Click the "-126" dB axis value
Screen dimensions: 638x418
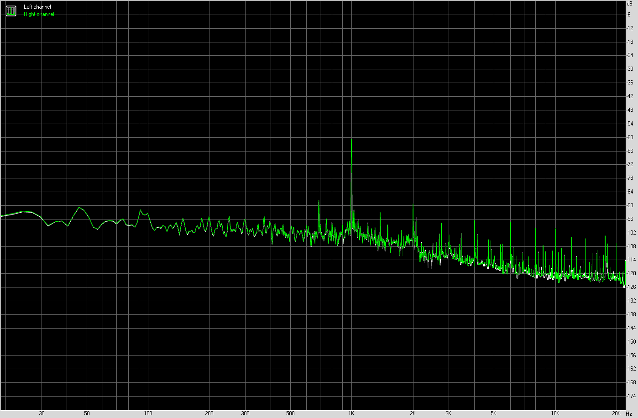631,287
